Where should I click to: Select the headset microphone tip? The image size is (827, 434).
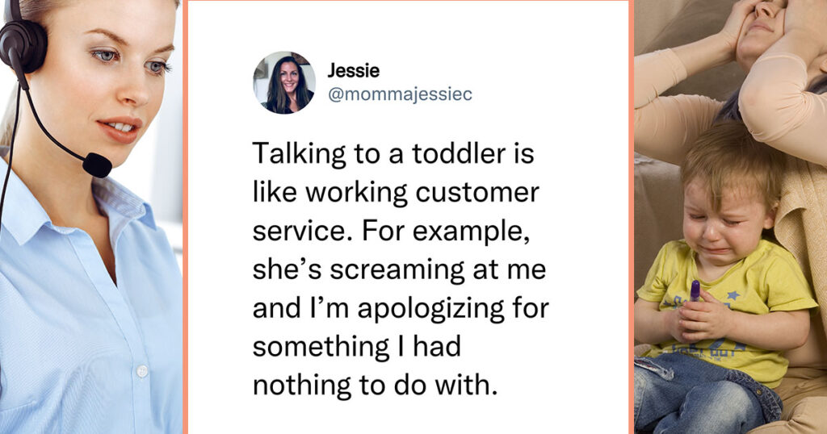click(97, 165)
